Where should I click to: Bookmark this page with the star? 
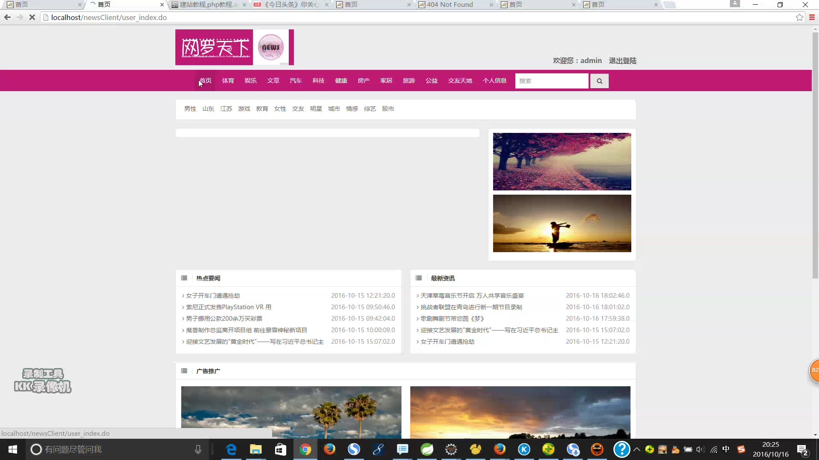tap(799, 17)
